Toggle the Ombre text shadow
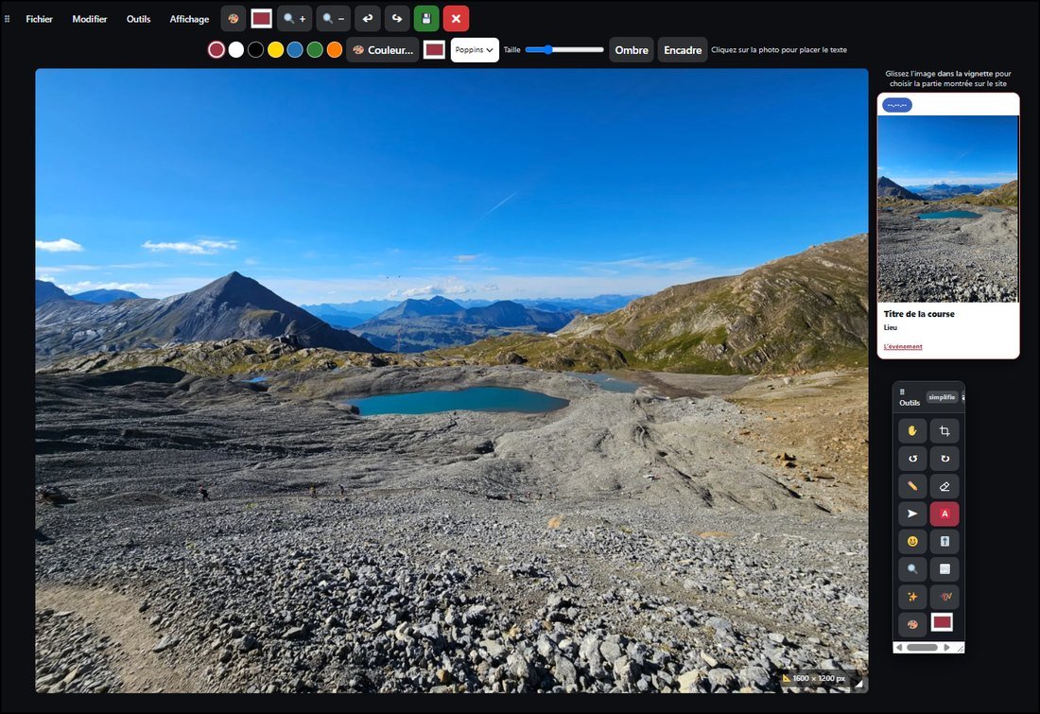 [632, 50]
